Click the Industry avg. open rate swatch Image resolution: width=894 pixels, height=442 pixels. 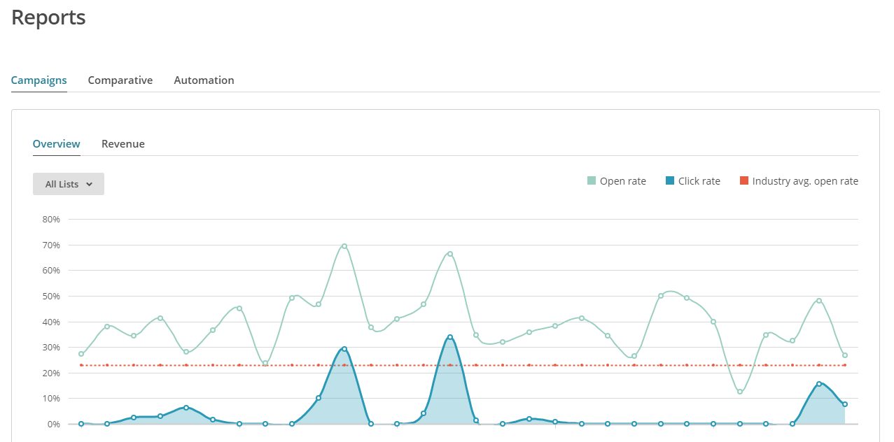point(744,181)
